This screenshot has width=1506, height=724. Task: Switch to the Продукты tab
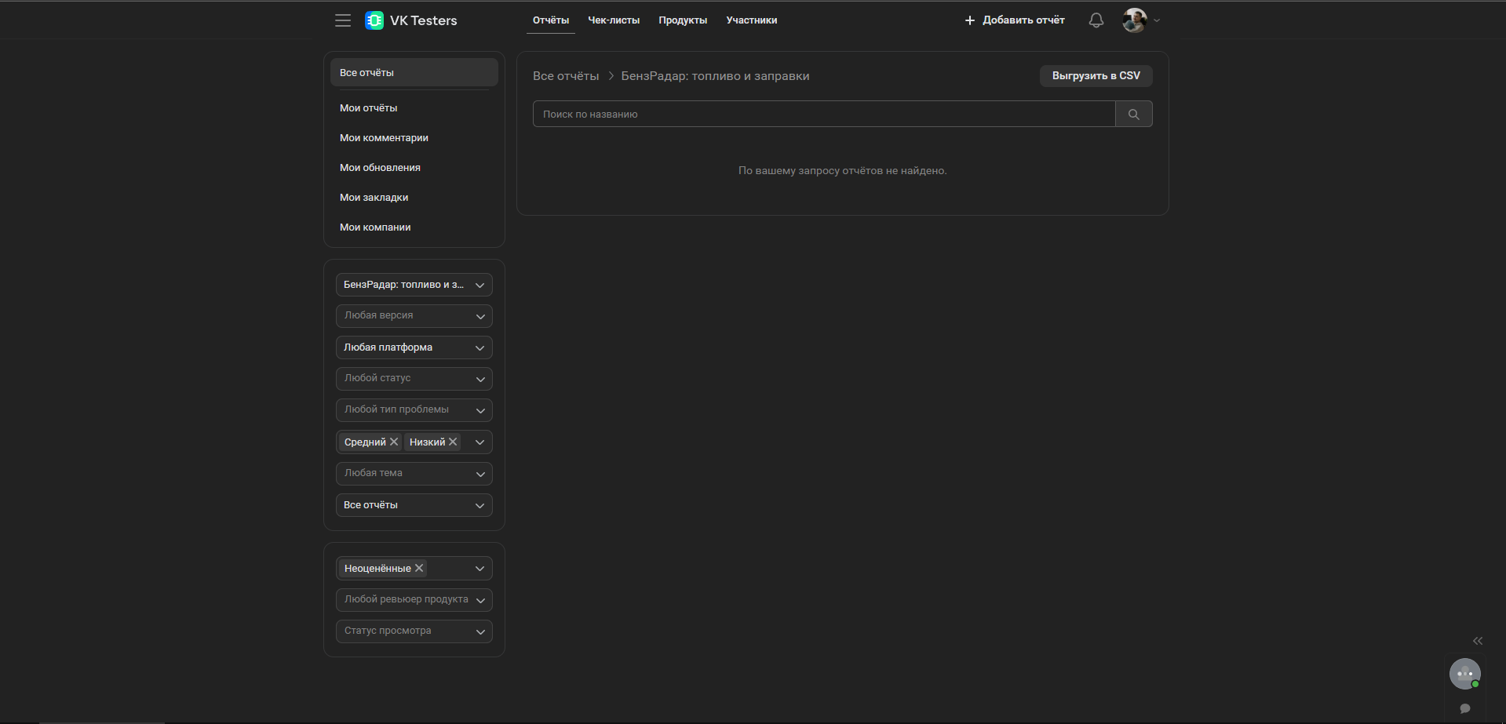tap(683, 20)
